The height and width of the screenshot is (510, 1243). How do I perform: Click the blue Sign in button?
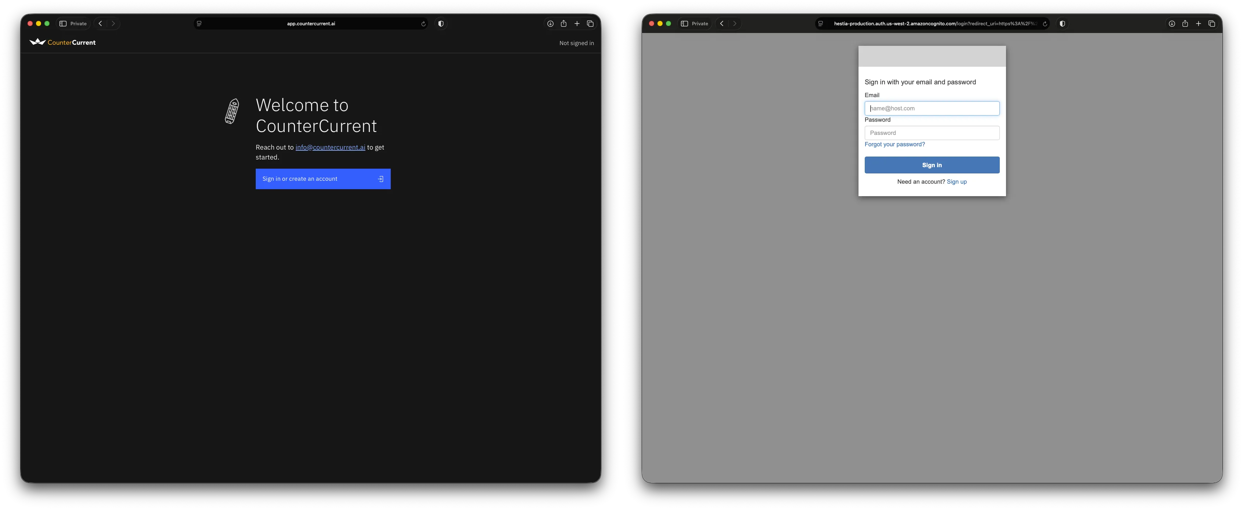pyautogui.click(x=932, y=165)
